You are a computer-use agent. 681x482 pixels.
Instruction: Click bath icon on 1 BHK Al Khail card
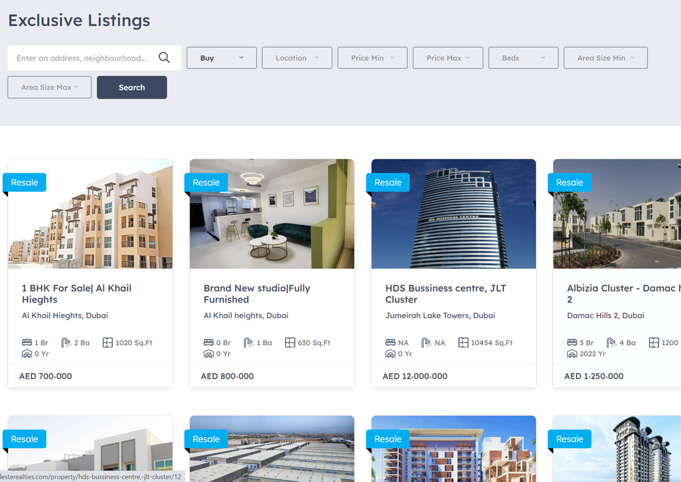(66, 343)
